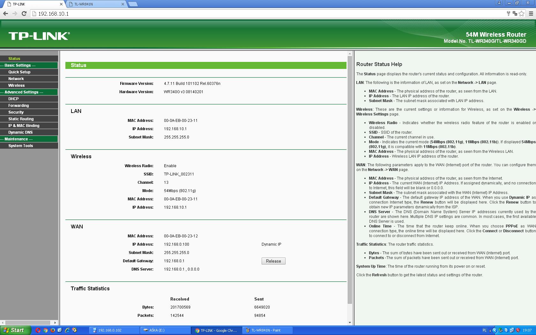The width and height of the screenshot is (536, 335).
Task: Switch to AŚKA (E:) taskbar window
Action: click(165, 330)
